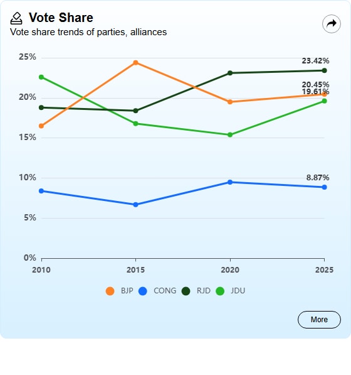Select JDU's 2020 data point
This screenshot has width=351, height=375.
[x=230, y=135]
